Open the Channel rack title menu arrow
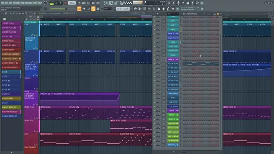 tap(154, 14)
